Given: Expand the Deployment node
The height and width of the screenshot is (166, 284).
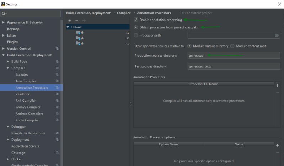Looking at the screenshot, I should click(x=7, y=140).
